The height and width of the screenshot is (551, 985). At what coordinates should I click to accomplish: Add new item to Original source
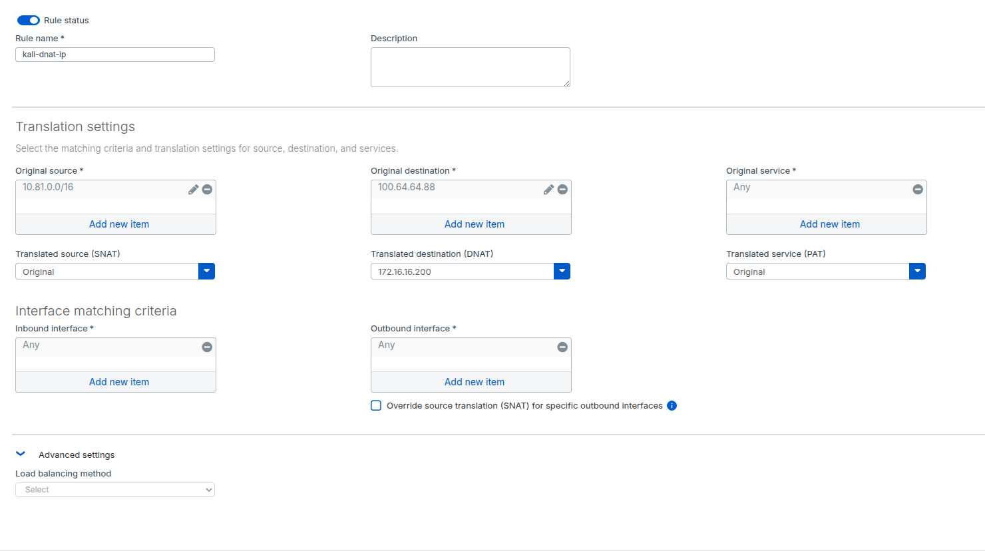(x=119, y=224)
